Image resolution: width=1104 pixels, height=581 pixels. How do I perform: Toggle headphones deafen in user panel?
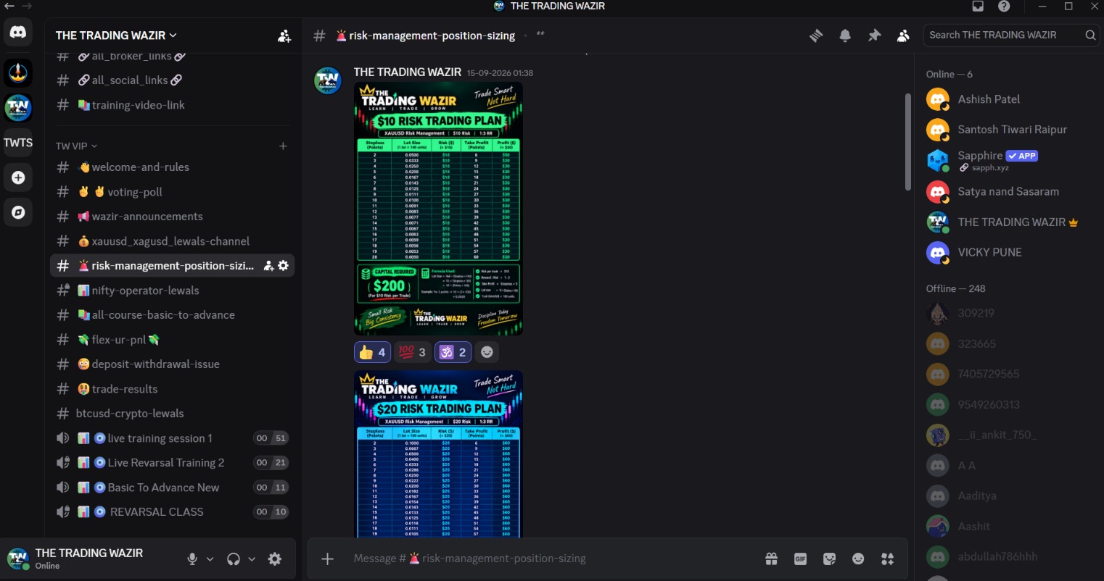point(234,559)
